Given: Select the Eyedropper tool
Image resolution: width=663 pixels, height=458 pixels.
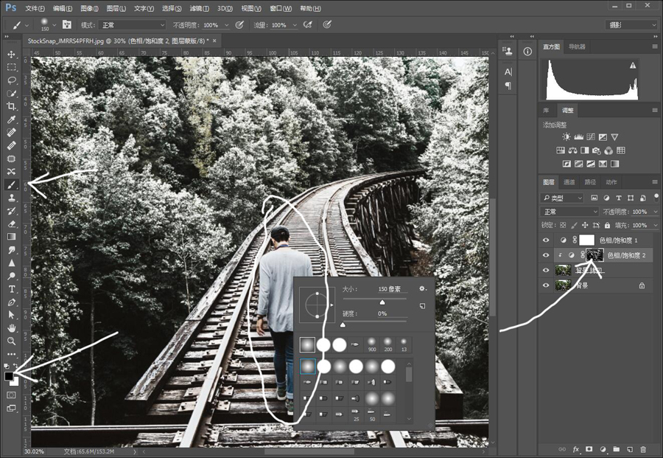Looking at the screenshot, I should click(x=11, y=119).
